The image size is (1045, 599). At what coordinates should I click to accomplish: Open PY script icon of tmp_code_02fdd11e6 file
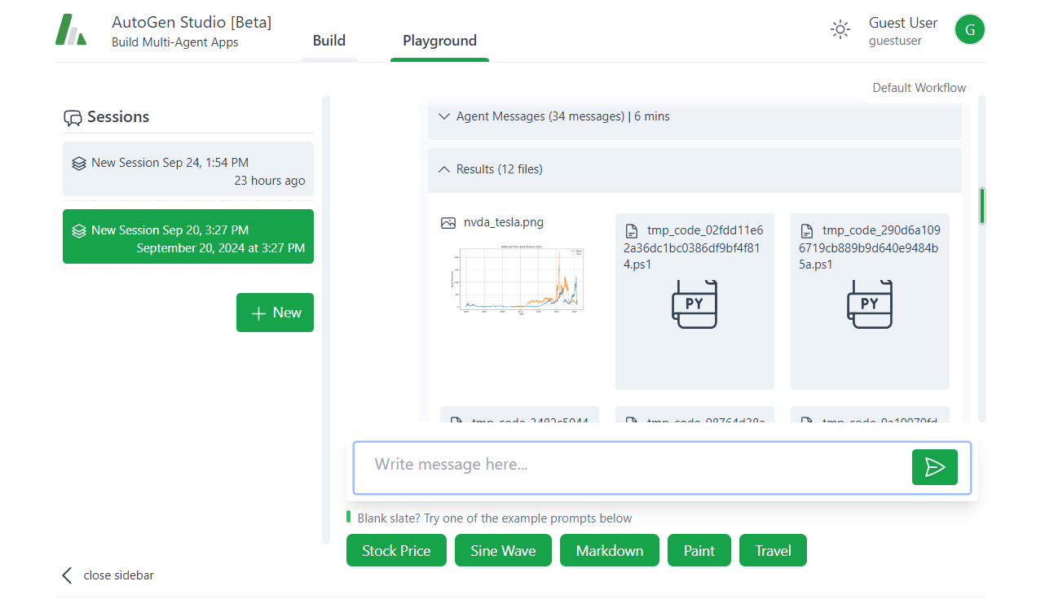694,304
